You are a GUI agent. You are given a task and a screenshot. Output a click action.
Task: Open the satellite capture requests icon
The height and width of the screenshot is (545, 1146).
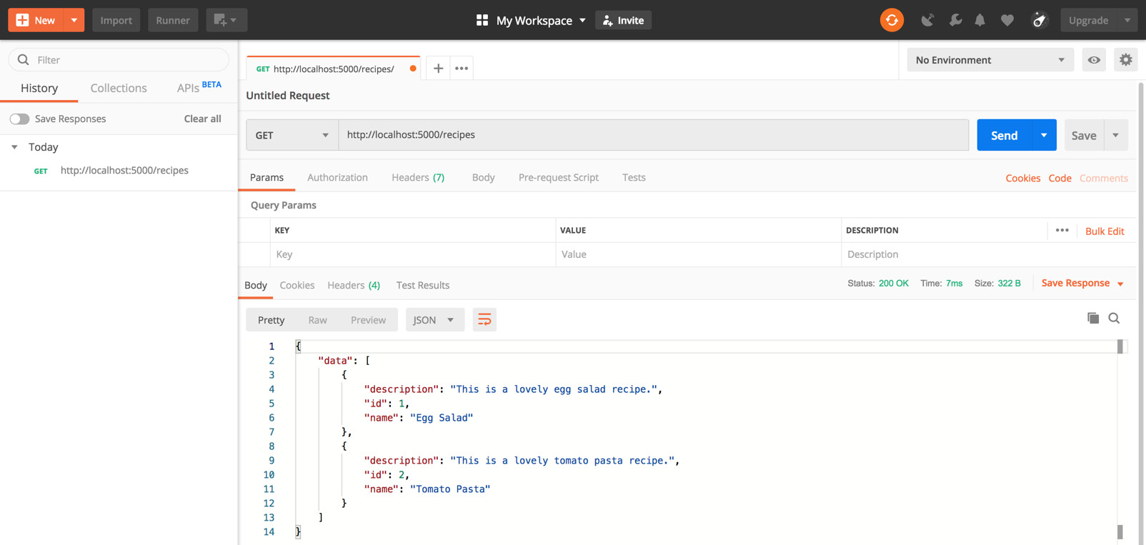927,20
